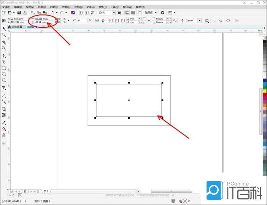
Task: Click the Page 1 (页1) tab
Action: (46, 191)
